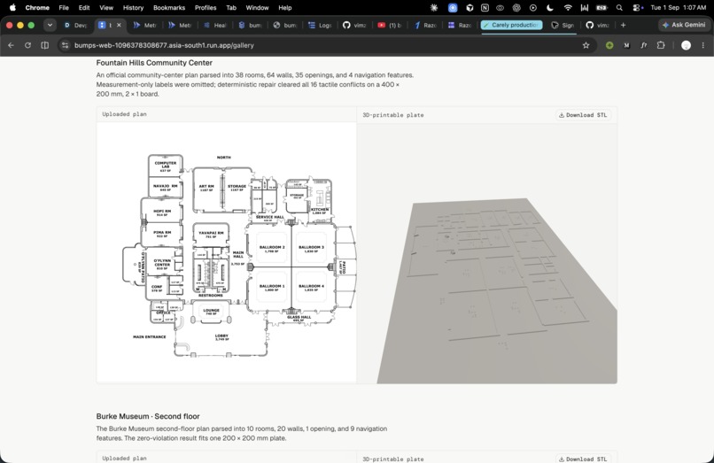Toggle the side panel icon
Viewport: 714px width, 463px height.
[x=44, y=45]
